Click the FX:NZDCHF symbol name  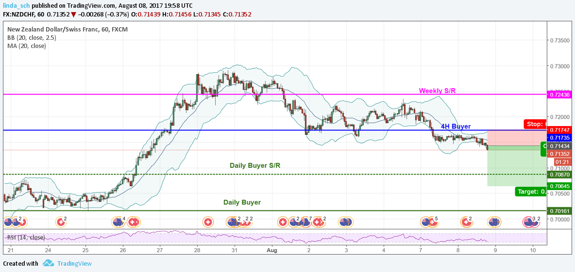pos(18,15)
